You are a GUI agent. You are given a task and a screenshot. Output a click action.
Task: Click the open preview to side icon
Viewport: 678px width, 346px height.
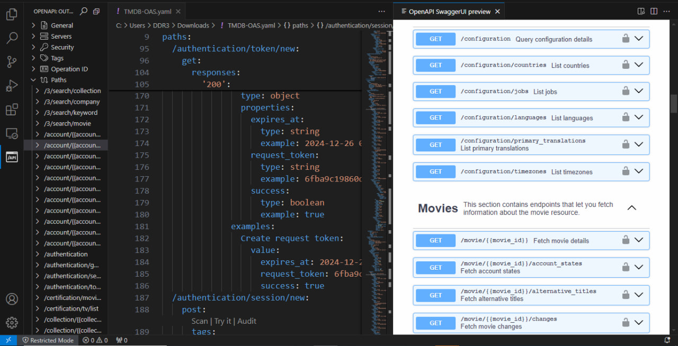(x=641, y=11)
